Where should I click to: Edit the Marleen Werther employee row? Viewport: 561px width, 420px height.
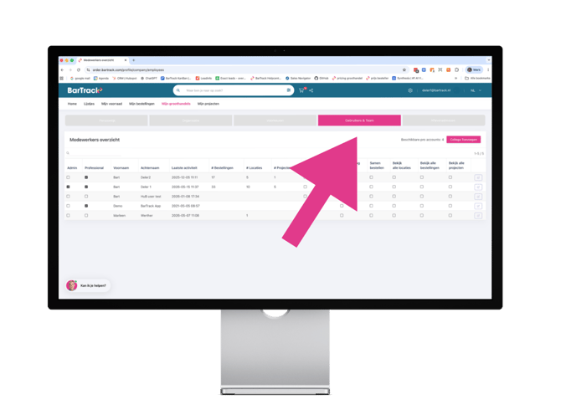coord(478,216)
